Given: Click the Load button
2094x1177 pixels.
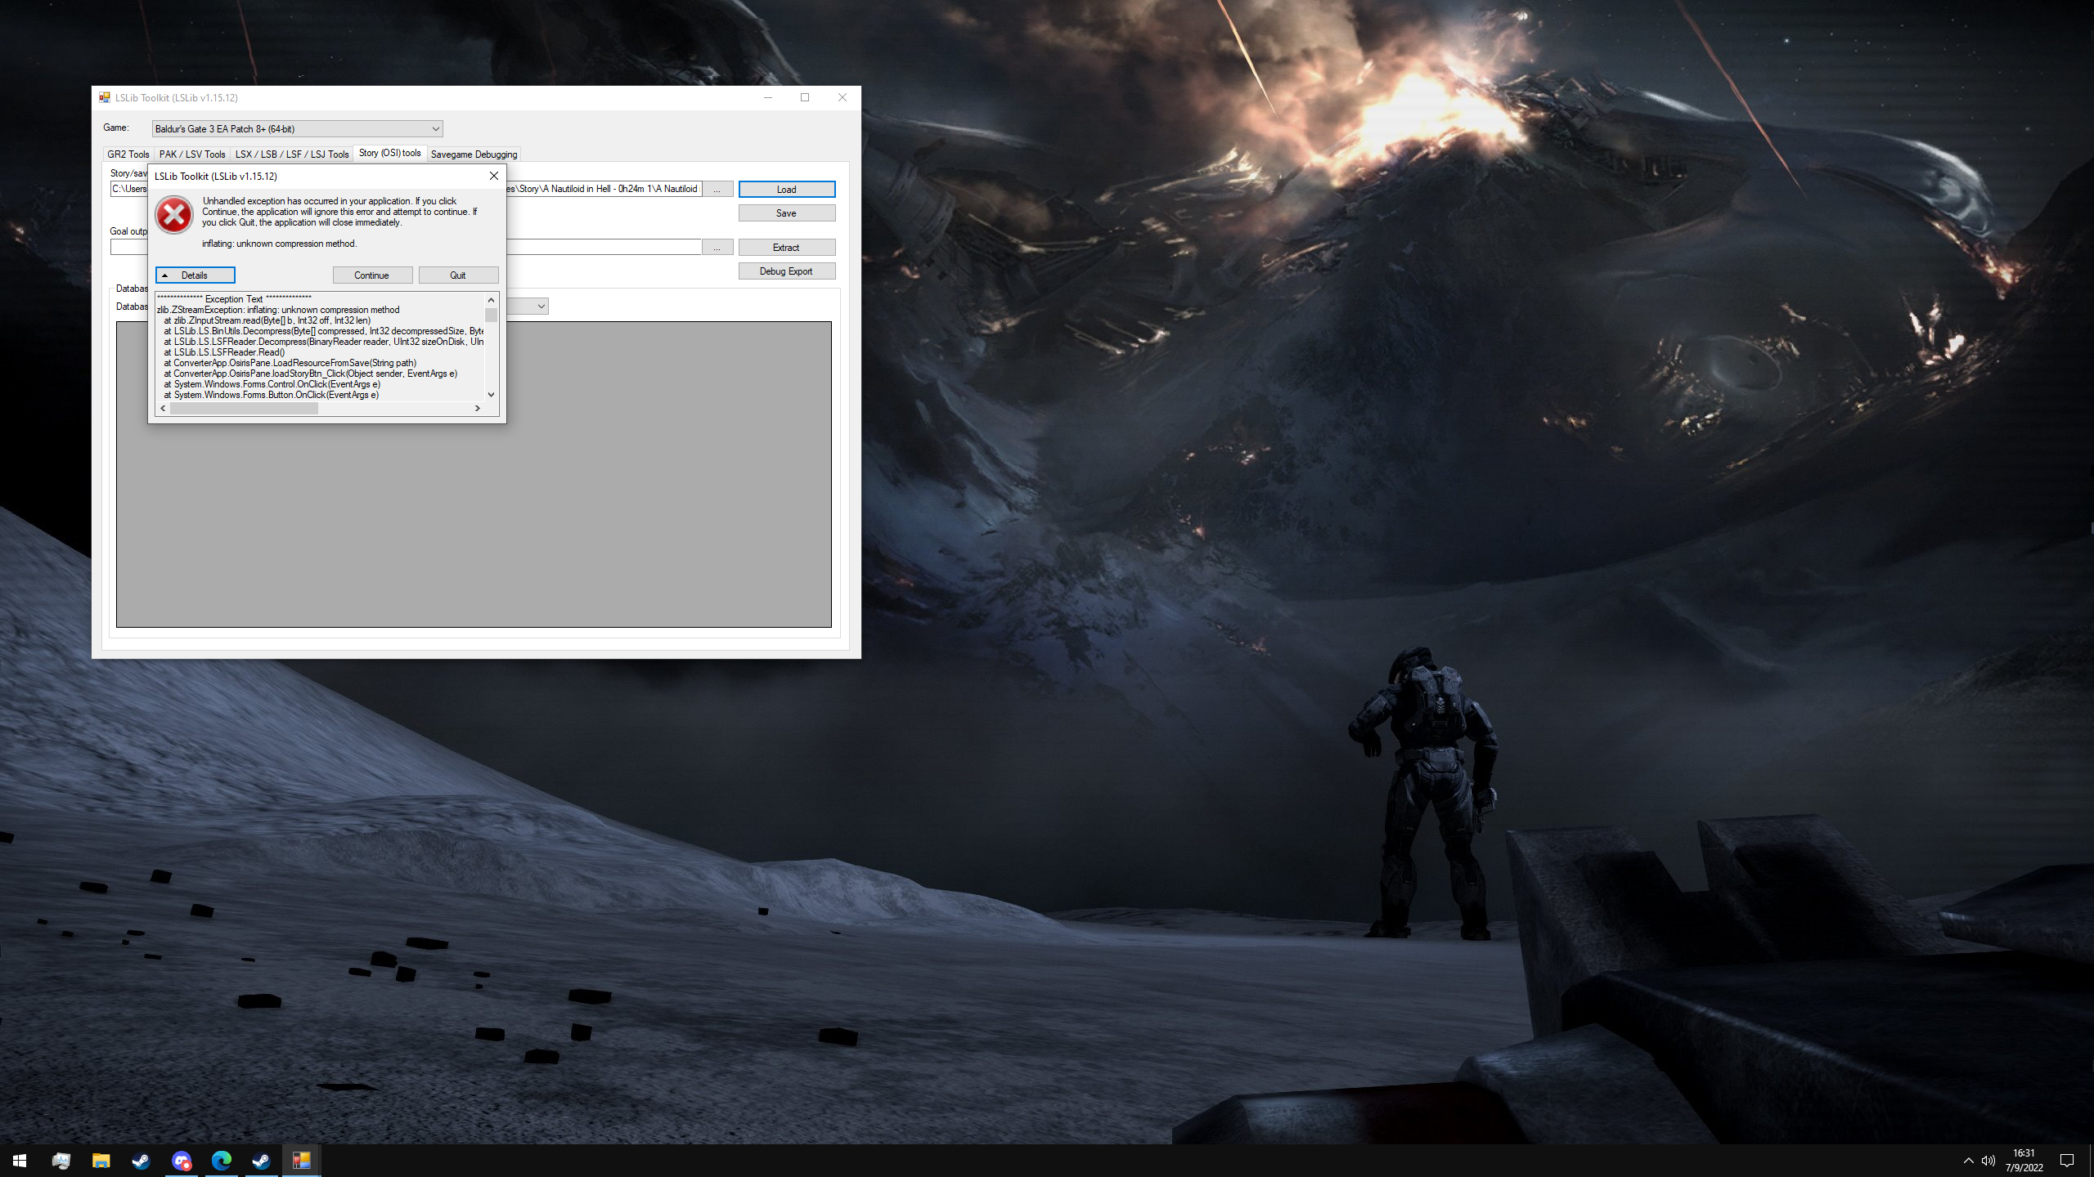Looking at the screenshot, I should click(x=787, y=190).
